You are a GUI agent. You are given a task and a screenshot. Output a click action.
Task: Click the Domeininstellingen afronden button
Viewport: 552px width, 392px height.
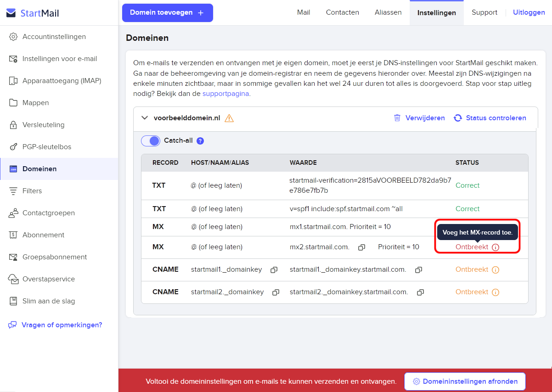click(465, 381)
